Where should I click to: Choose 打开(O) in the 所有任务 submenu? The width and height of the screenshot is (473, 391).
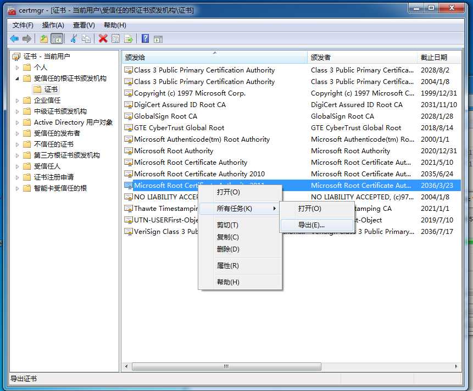pos(317,208)
